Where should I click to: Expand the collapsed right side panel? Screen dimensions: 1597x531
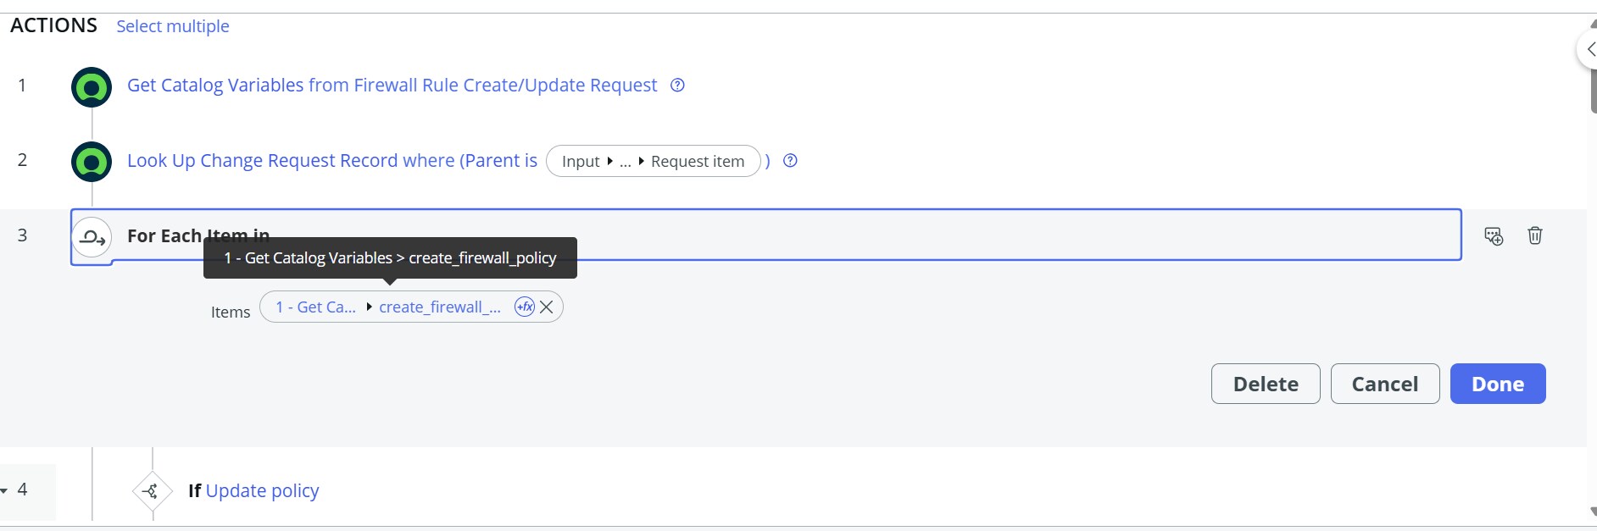(x=1588, y=49)
